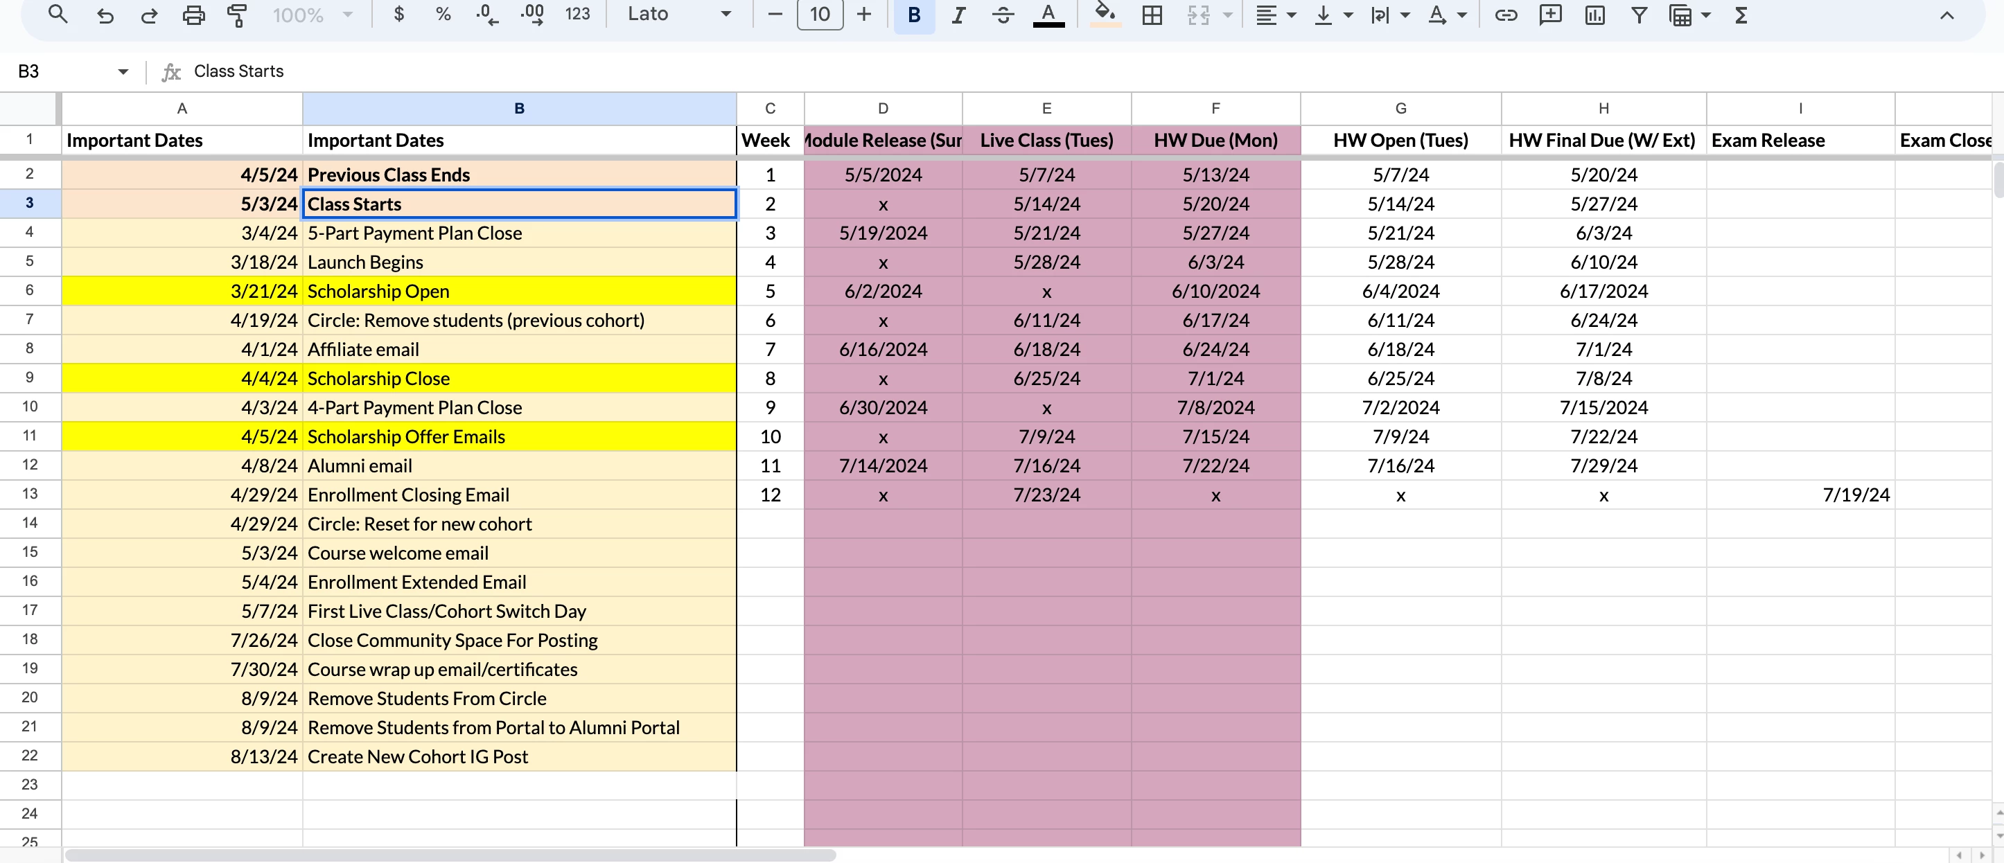The width and height of the screenshot is (2004, 863).
Task: Click the functions sigma icon
Action: (x=1741, y=15)
